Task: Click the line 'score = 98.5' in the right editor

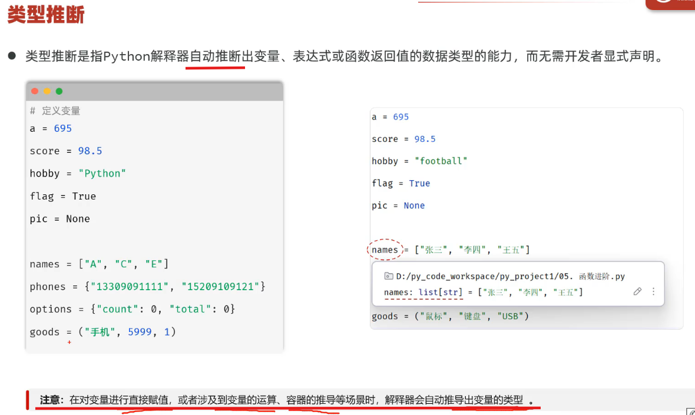Action: [x=403, y=139]
